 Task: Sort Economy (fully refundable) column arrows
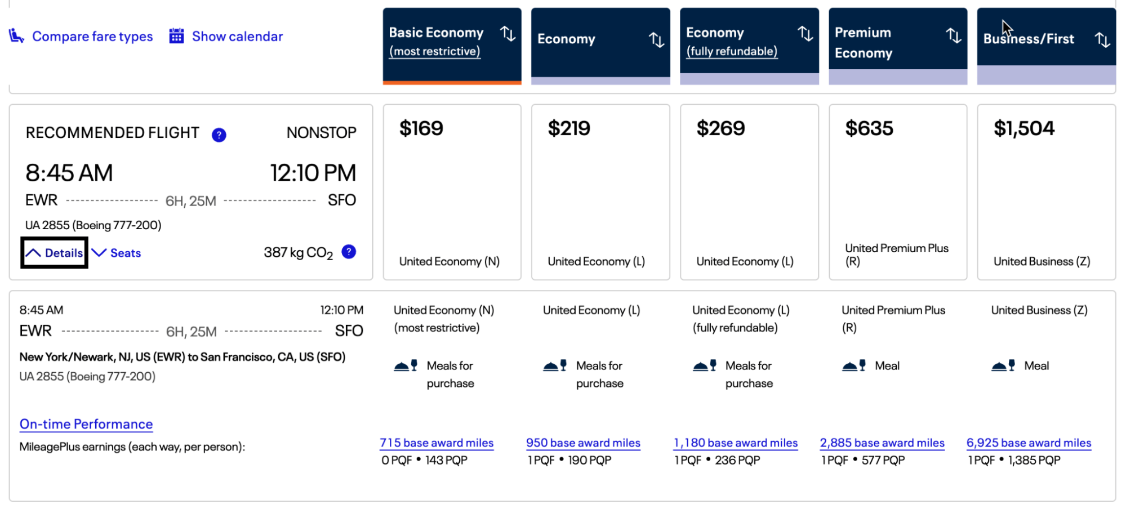click(805, 34)
